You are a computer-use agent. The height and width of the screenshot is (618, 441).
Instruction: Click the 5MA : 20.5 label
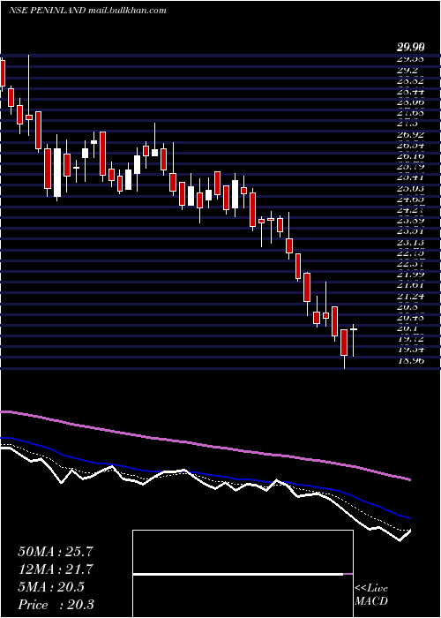[x=51, y=587]
